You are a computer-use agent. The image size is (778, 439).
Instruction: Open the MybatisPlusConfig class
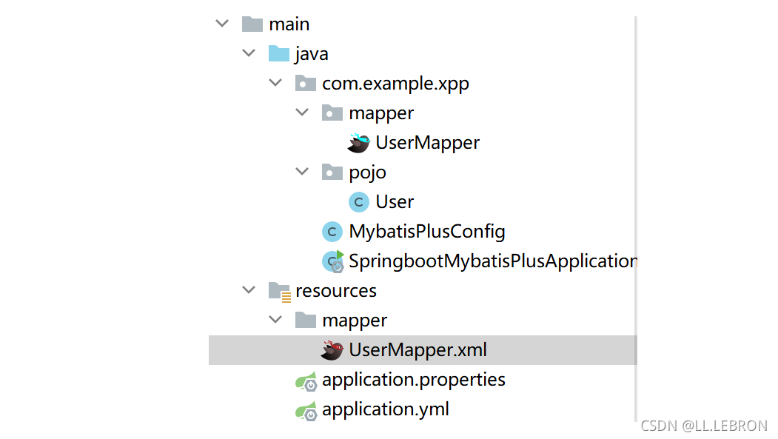point(427,232)
